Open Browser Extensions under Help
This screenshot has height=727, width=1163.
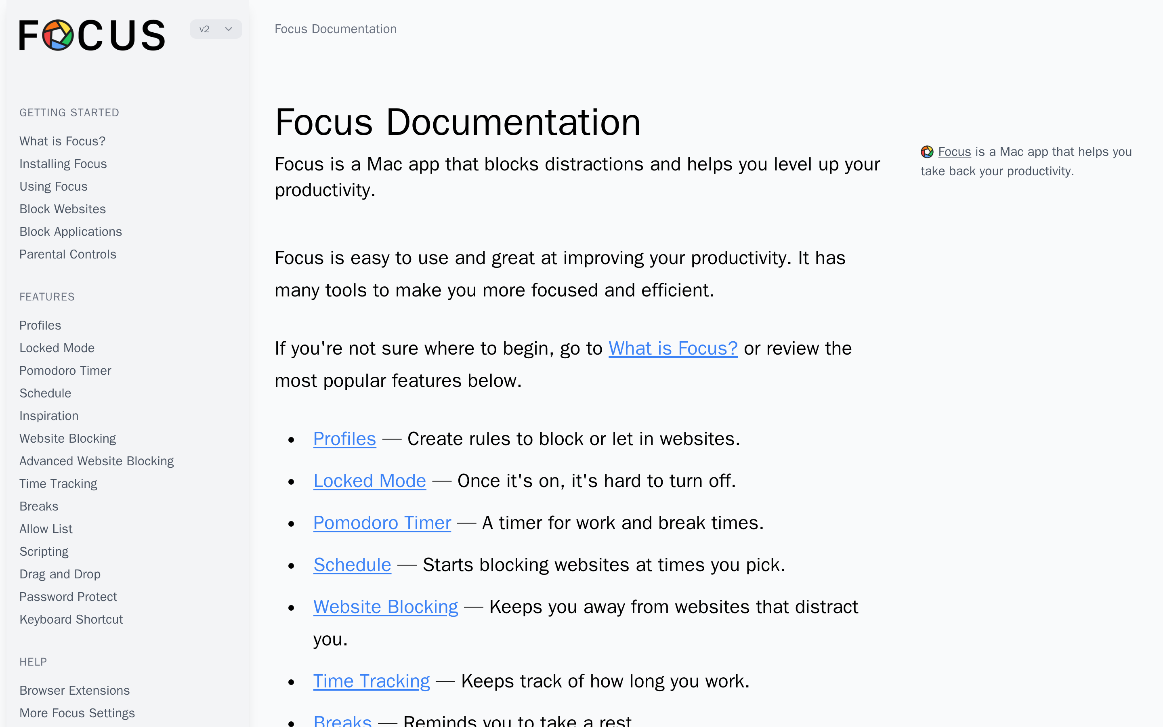click(74, 690)
